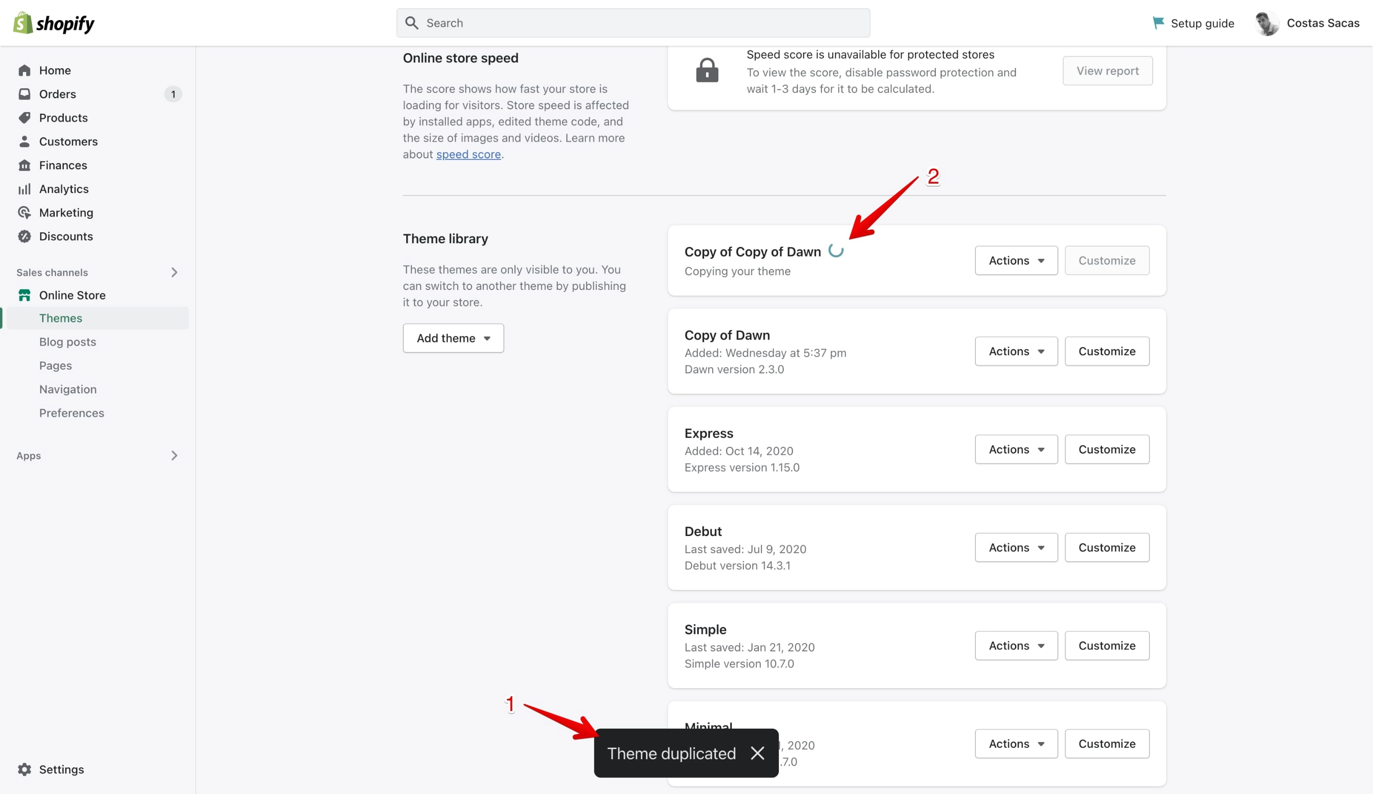This screenshot has width=1373, height=794.
Task: Dismiss the Theme duplicated toast
Action: [757, 753]
